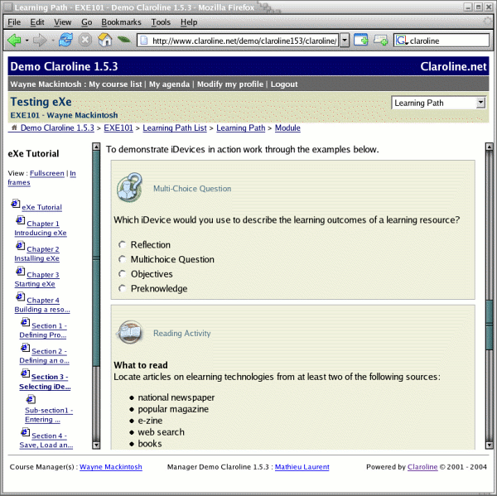
Task: Click the content scrollbar up arrow
Action: [x=489, y=147]
